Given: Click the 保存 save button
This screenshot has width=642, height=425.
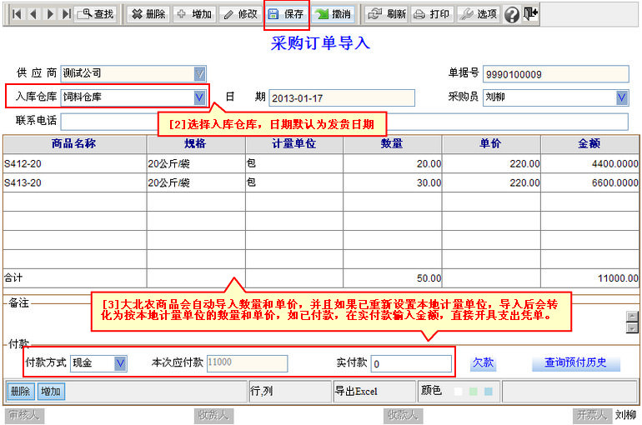Looking at the screenshot, I should coord(286,14).
